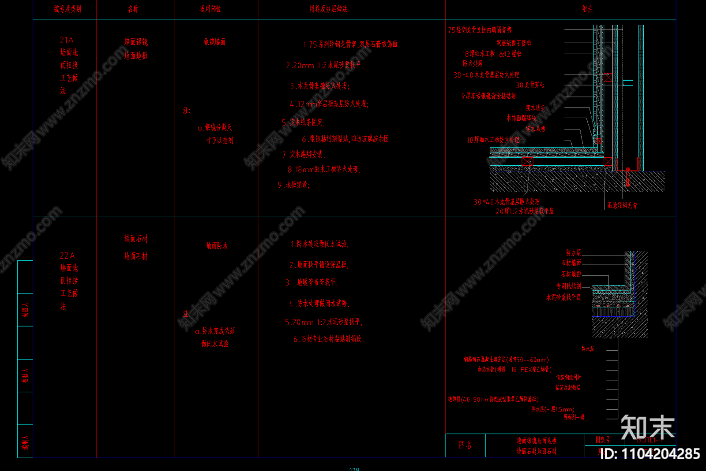Click the label '18厚细木工板防火处理'

pyautogui.click(x=493, y=140)
